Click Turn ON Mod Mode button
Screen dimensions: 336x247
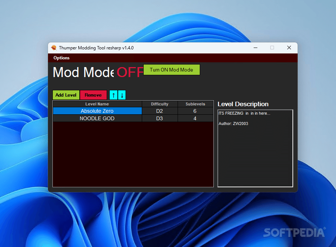pos(171,70)
